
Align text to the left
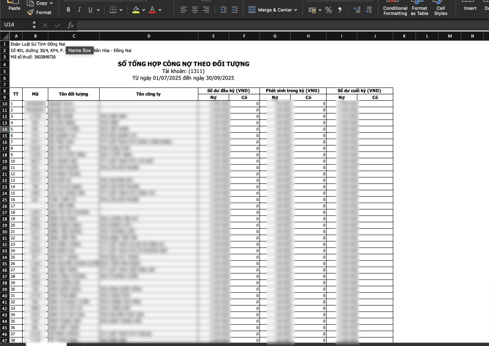point(184,10)
